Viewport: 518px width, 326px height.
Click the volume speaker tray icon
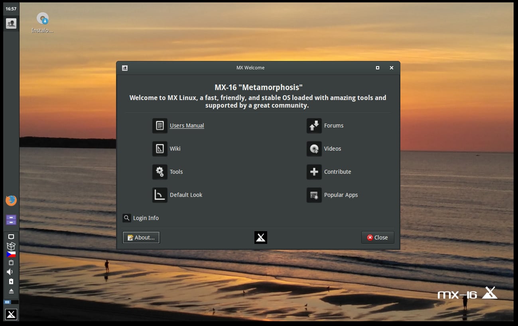(10, 272)
